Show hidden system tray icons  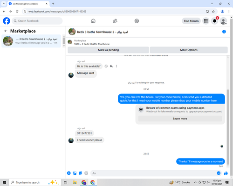pyautogui.click(x=195, y=182)
